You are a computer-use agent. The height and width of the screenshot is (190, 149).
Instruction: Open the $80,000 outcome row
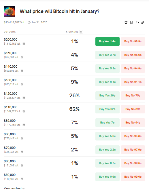tap(74, 136)
